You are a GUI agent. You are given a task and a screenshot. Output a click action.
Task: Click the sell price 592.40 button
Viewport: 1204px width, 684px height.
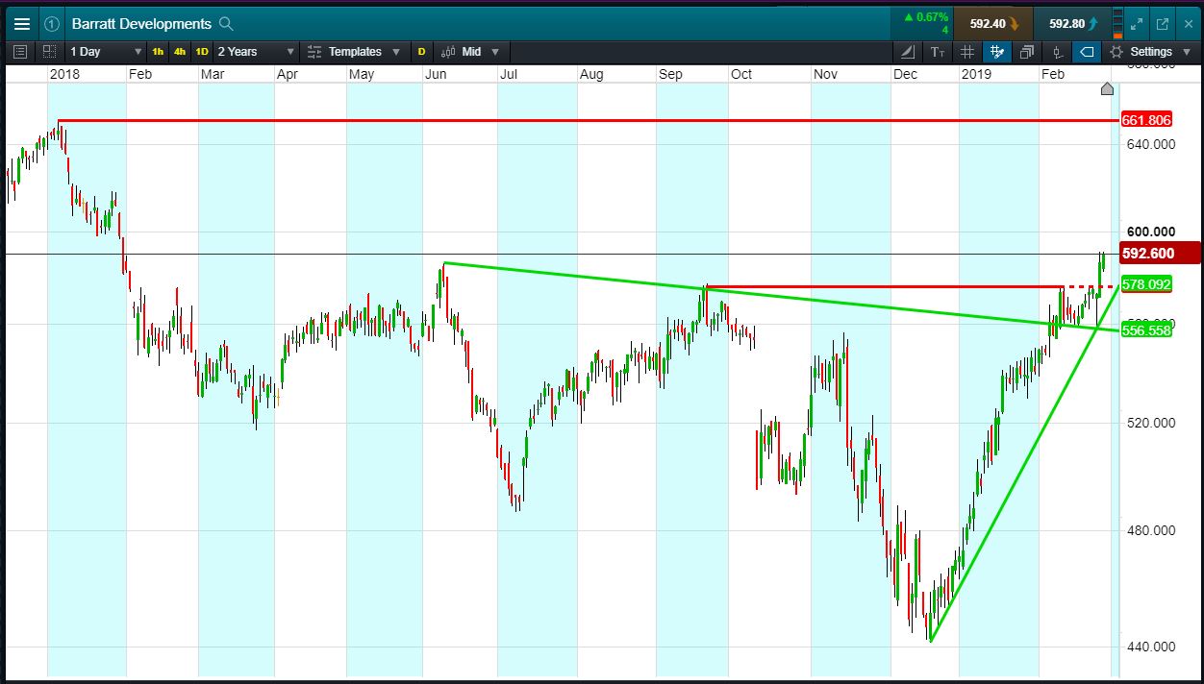click(x=993, y=24)
